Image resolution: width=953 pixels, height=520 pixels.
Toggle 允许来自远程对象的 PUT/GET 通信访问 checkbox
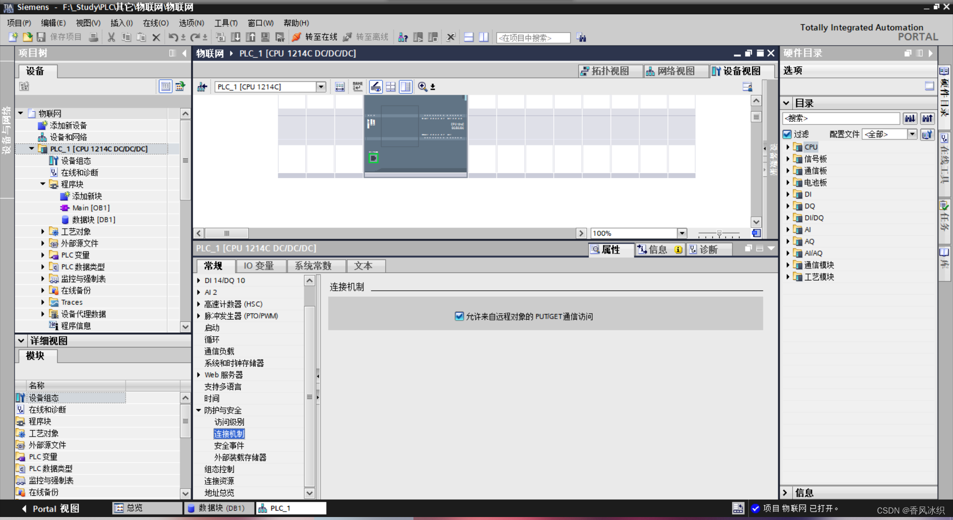(459, 316)
